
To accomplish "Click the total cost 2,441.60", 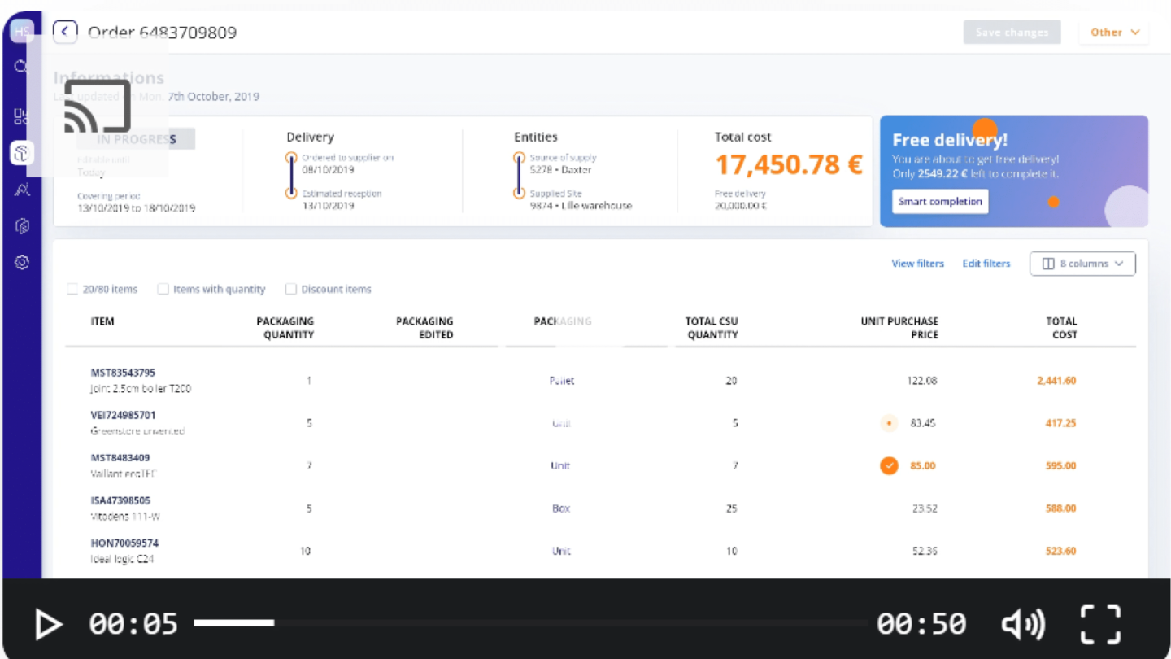I will pyautogui.click(x=1056, y=381).
